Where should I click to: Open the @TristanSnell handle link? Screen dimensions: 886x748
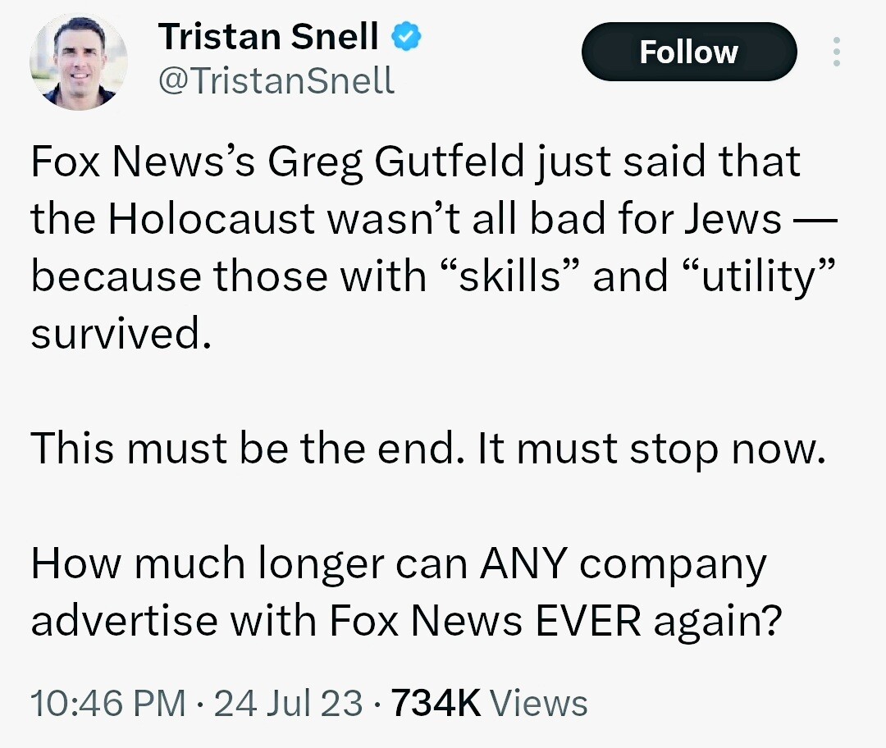(x=275, y=80)
